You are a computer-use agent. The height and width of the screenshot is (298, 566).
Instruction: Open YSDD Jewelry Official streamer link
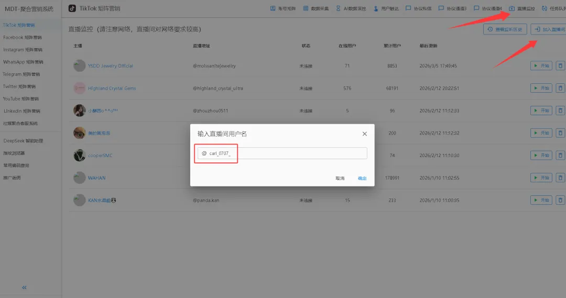point(111,66)
